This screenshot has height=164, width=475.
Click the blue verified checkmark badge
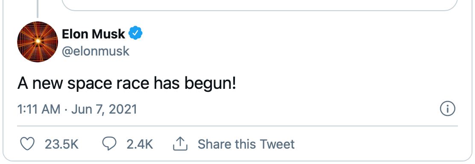tap(136, 33)
